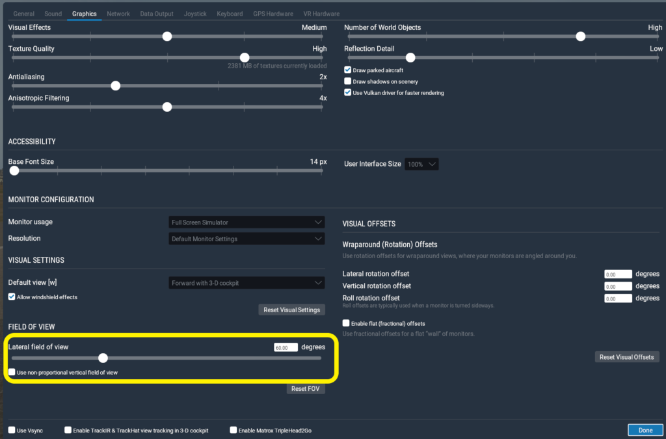Click the Base Font Size slider handle
This screenshot has width=666, height=439.
[x=14, y=170]
